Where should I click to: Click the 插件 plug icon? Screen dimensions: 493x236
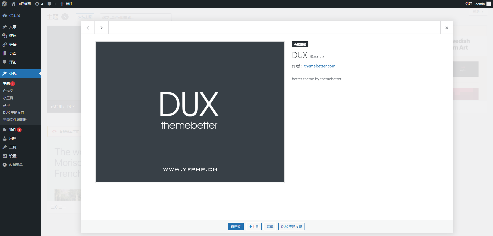(x=5, y=130)
